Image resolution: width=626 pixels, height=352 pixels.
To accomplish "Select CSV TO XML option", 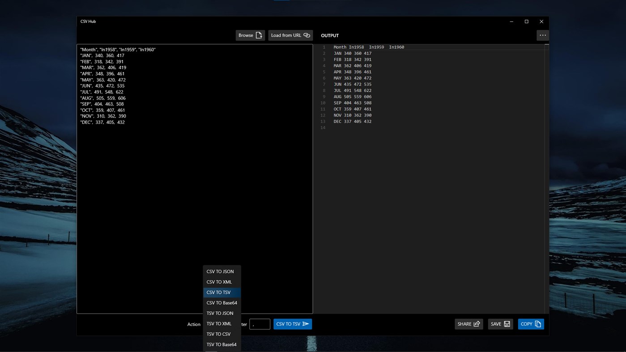I will (222, 282).
